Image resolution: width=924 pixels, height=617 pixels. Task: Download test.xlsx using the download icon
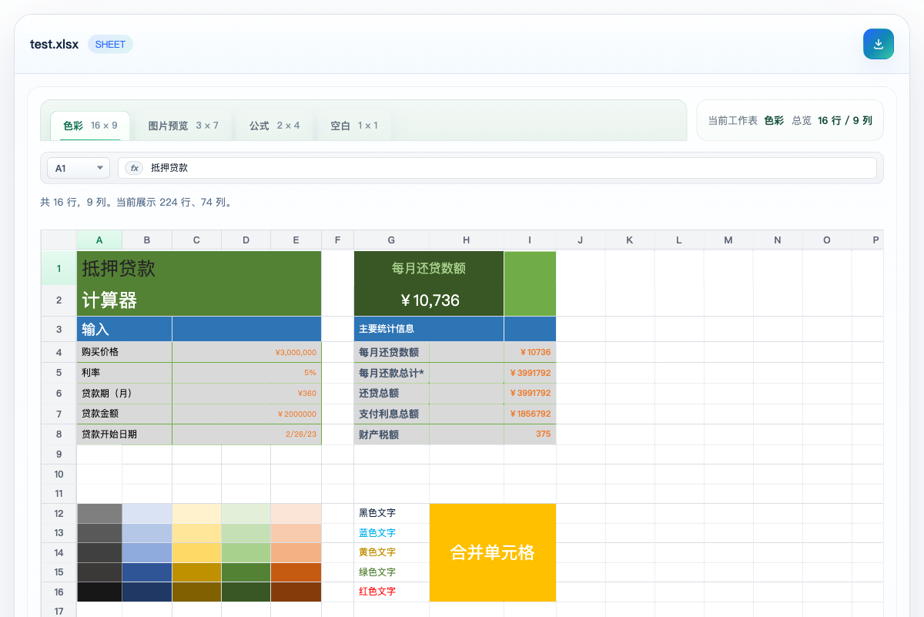point(879,44)
